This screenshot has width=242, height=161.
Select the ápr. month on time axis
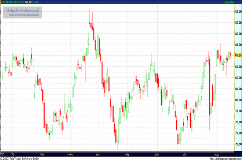[98, 154]
